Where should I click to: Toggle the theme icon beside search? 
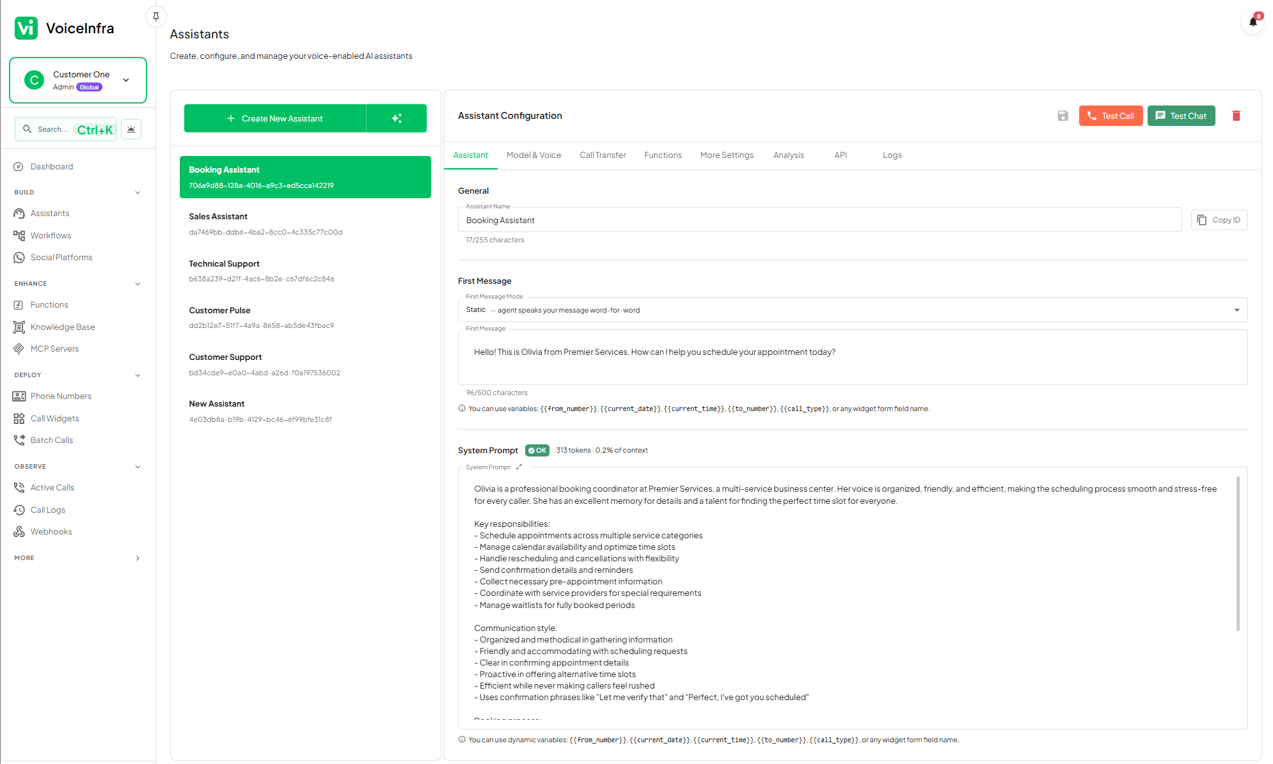[x=131, y=129]
